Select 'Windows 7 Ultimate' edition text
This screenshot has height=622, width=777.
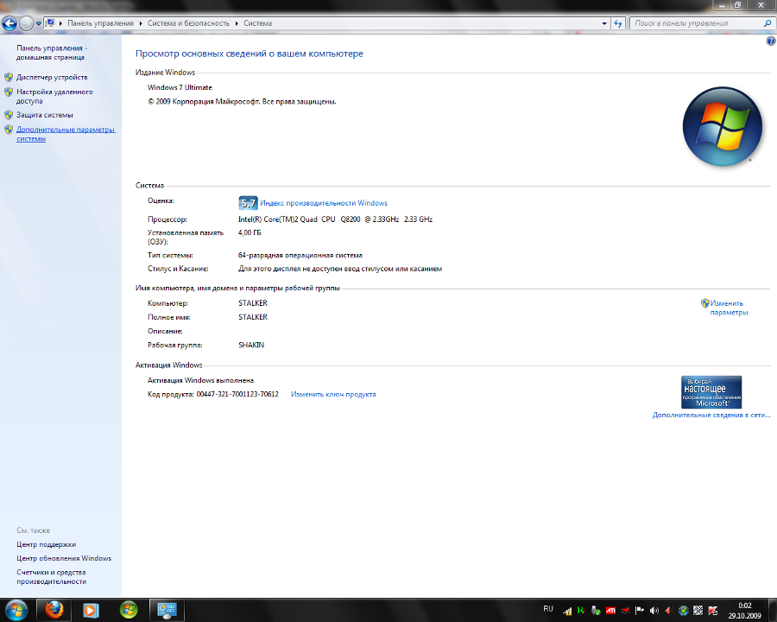click(x=180, y=87)
